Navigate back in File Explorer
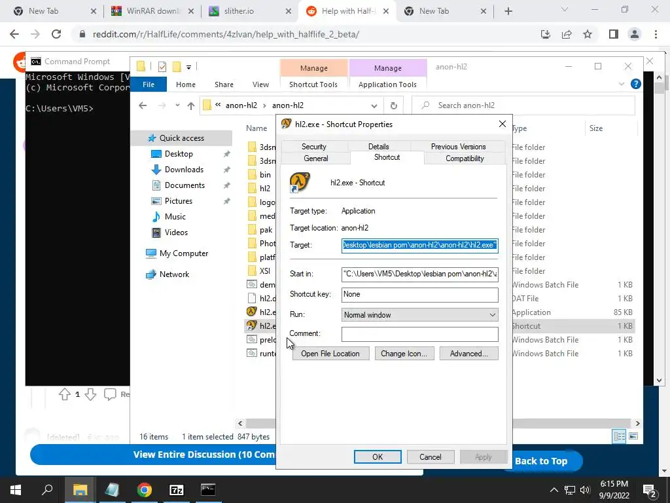Screen dimensions: 670x503 tap(143, 105)
